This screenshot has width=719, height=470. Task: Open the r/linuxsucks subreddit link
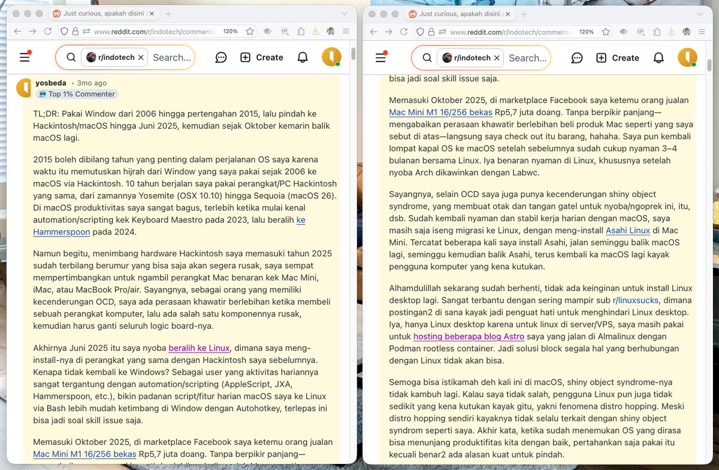click(636, 301)
